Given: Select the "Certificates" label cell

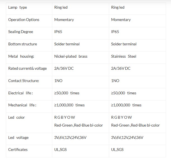Looking at the screenshot, I should [x=18, y=150].
